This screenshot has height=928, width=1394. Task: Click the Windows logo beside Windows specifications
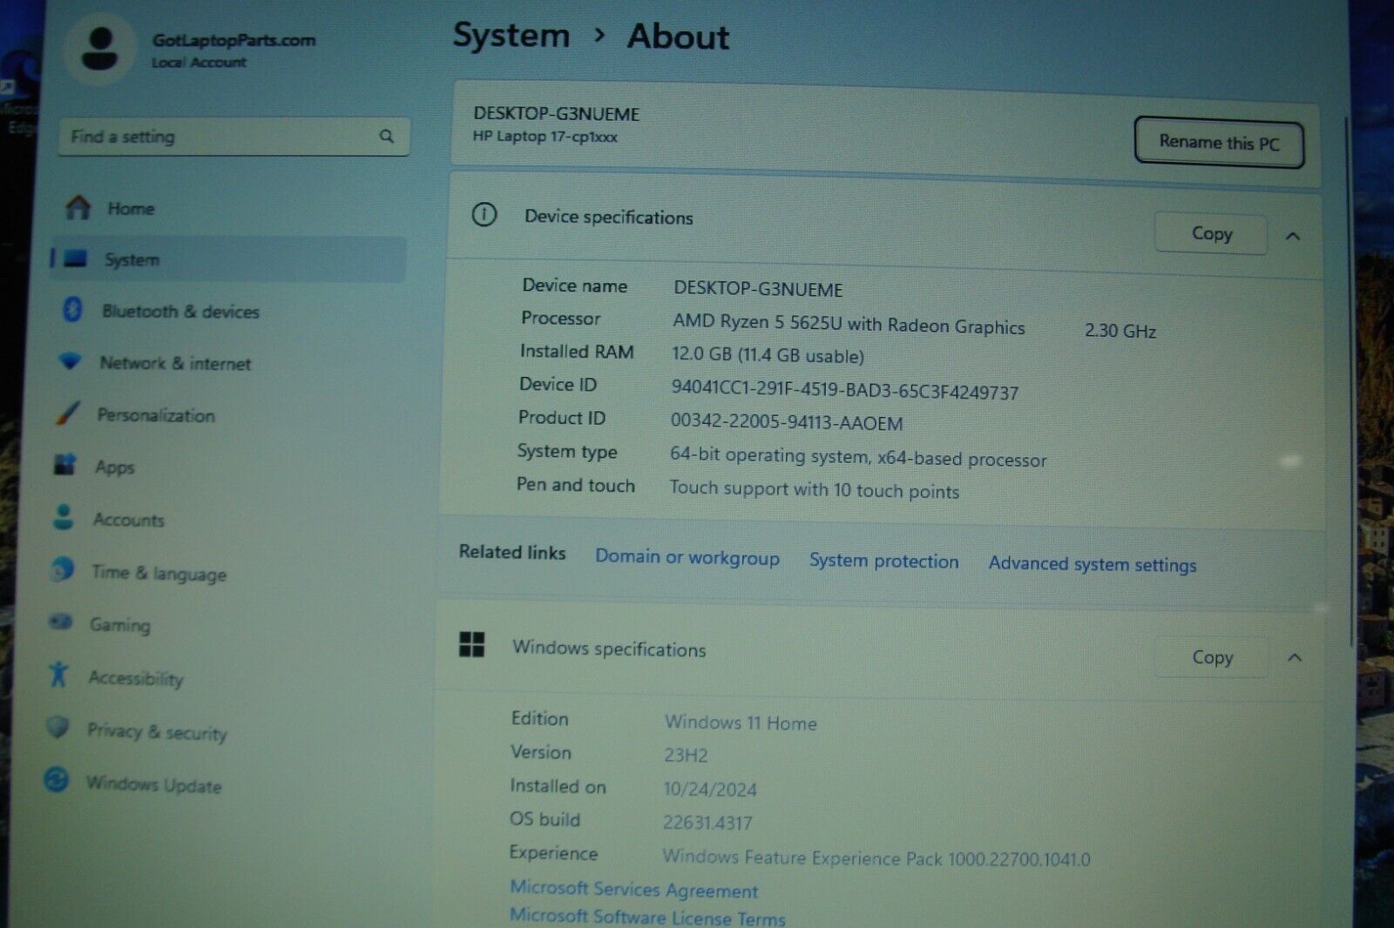(471, 645)
